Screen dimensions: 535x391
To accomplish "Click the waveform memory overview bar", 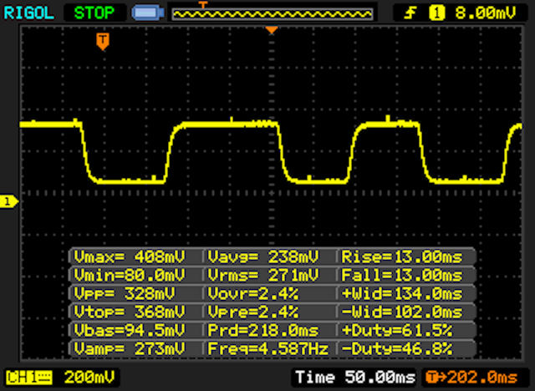I will click(x=272, y=13).
